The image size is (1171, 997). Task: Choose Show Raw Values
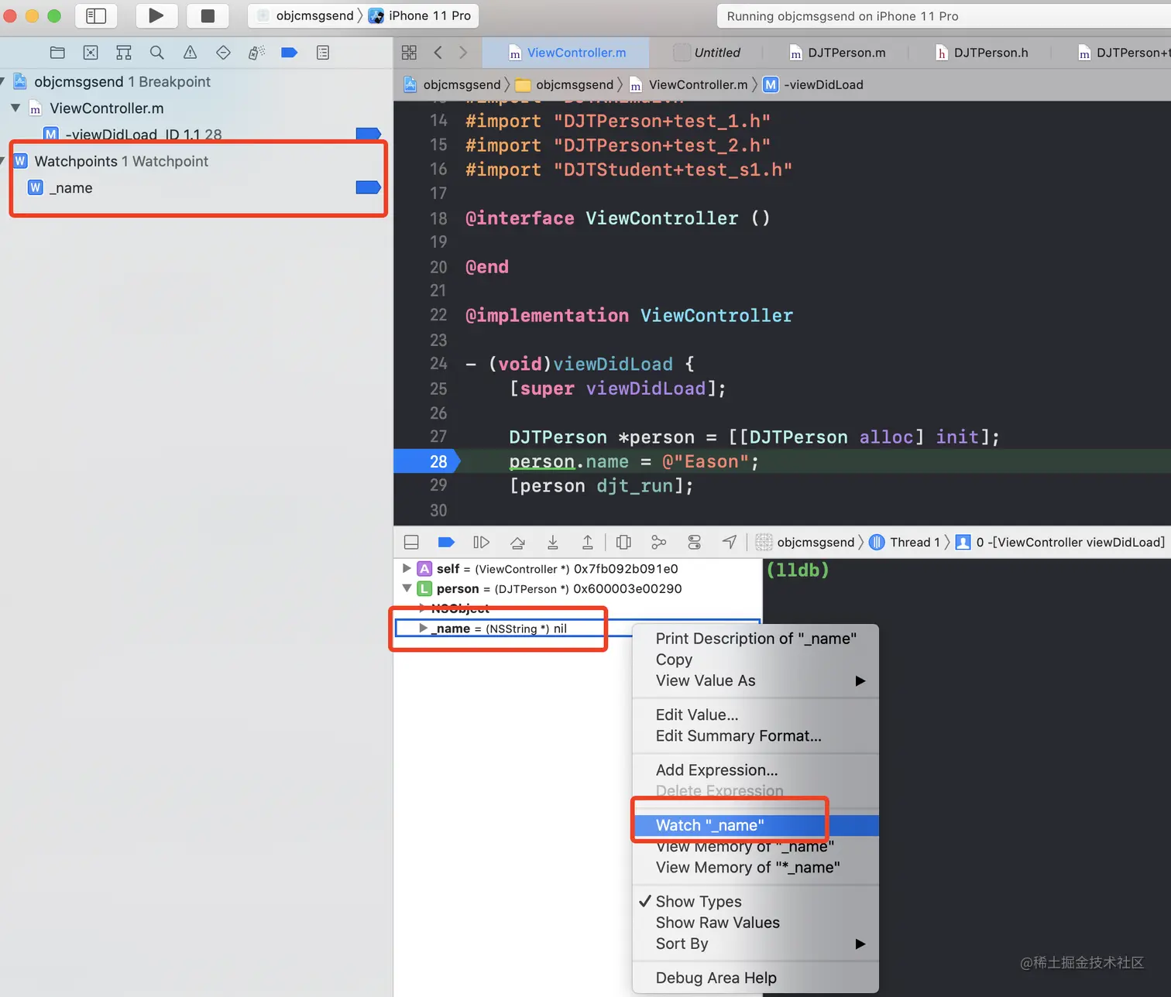[756, 922]
